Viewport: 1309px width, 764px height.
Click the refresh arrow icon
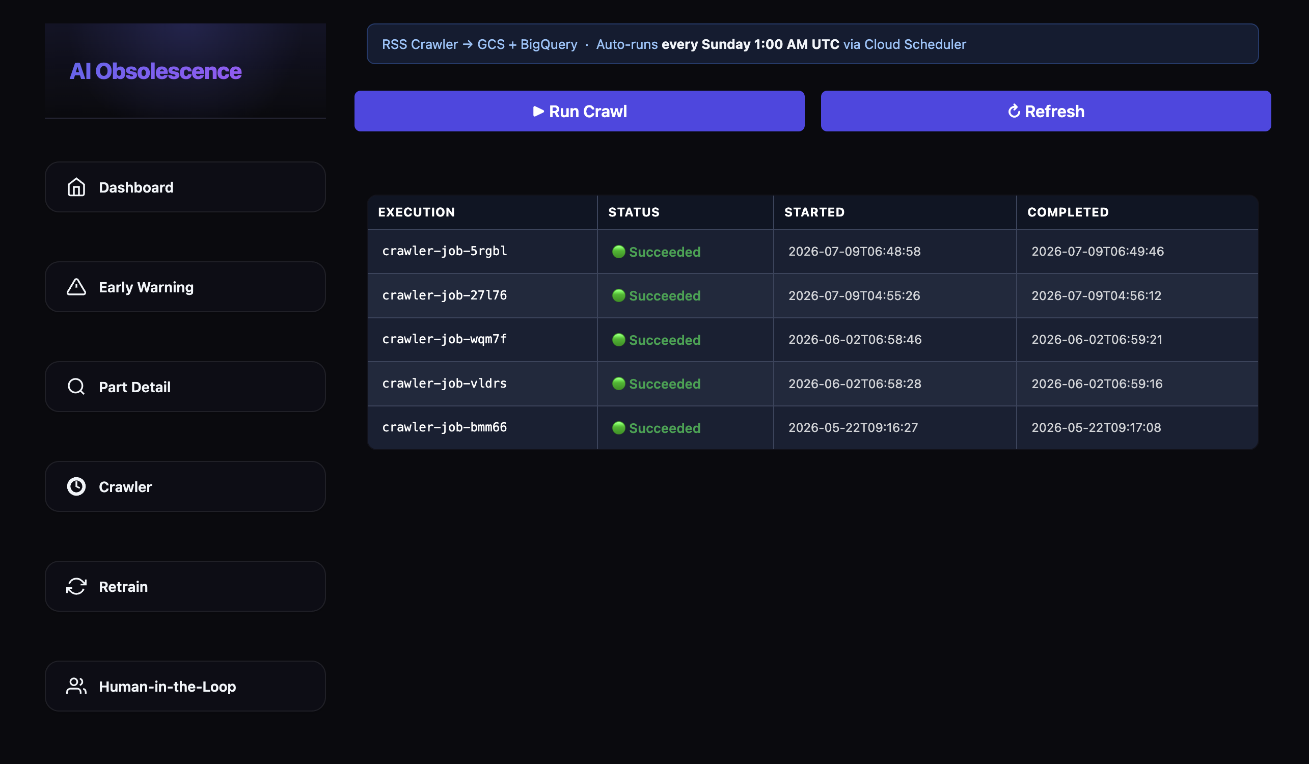click(1014, 111)
